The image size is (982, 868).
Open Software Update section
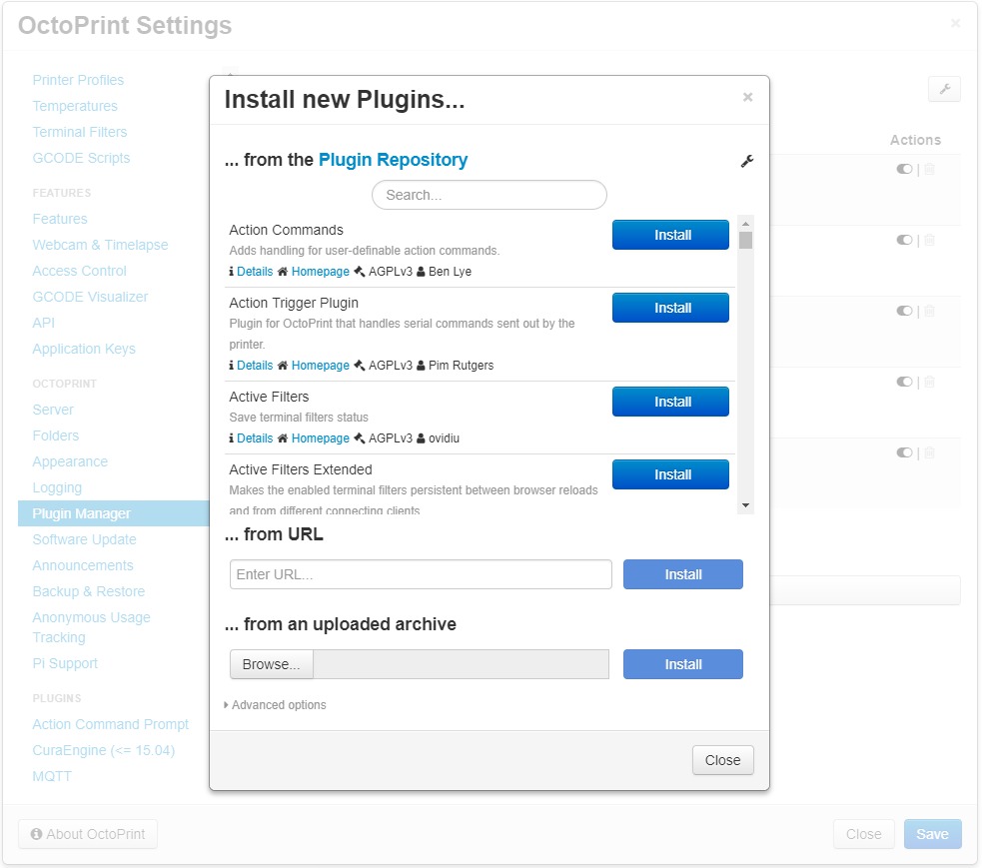coord(85,539)
